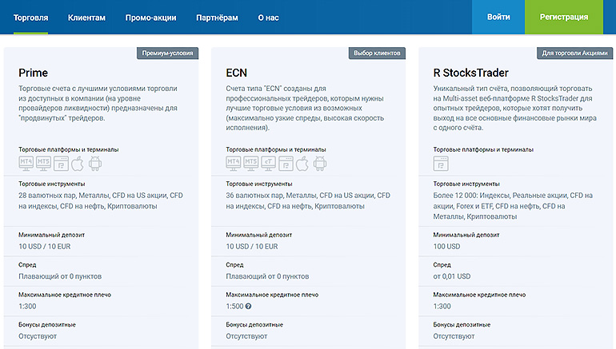The width and height of the screenshot is (616, 349).
Task: Click the web terminal icon in R StocksTrader card
Action: pos(441,164)
